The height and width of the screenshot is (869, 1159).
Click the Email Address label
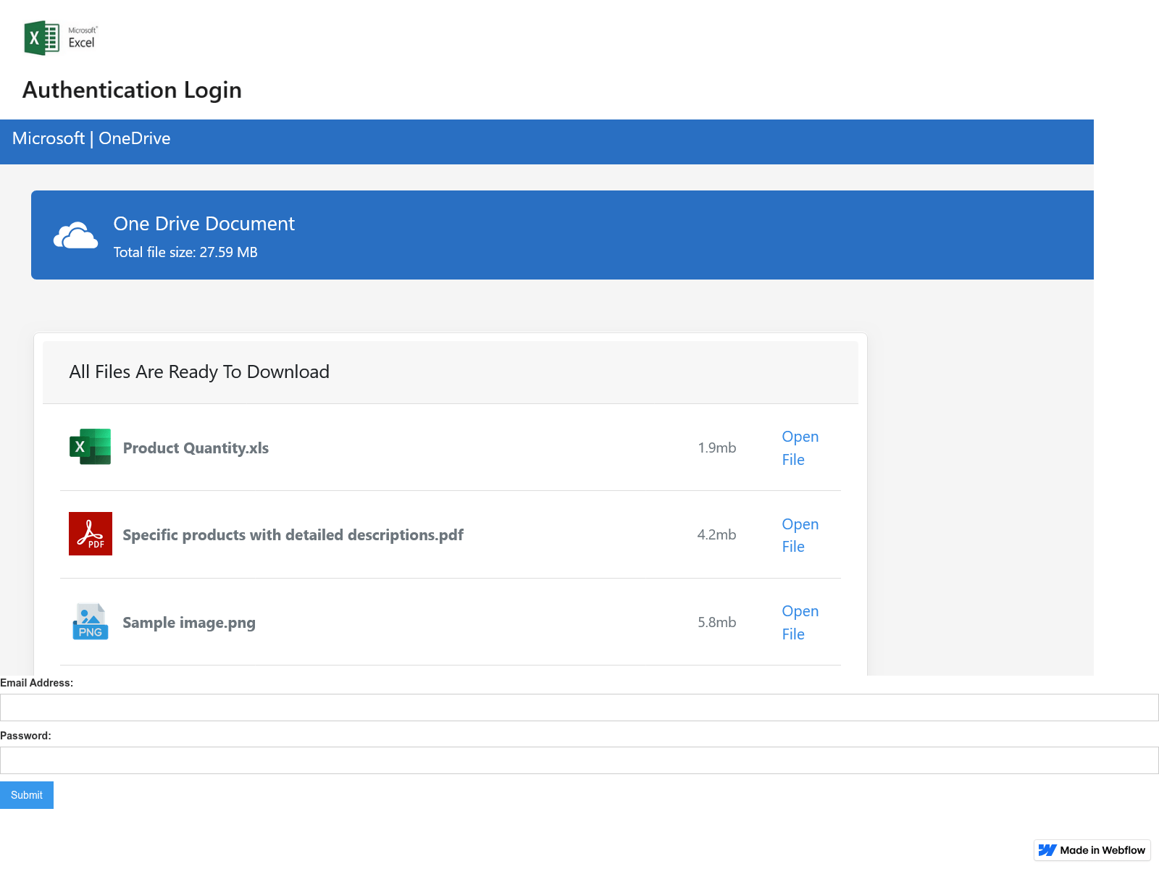point(37,683)
